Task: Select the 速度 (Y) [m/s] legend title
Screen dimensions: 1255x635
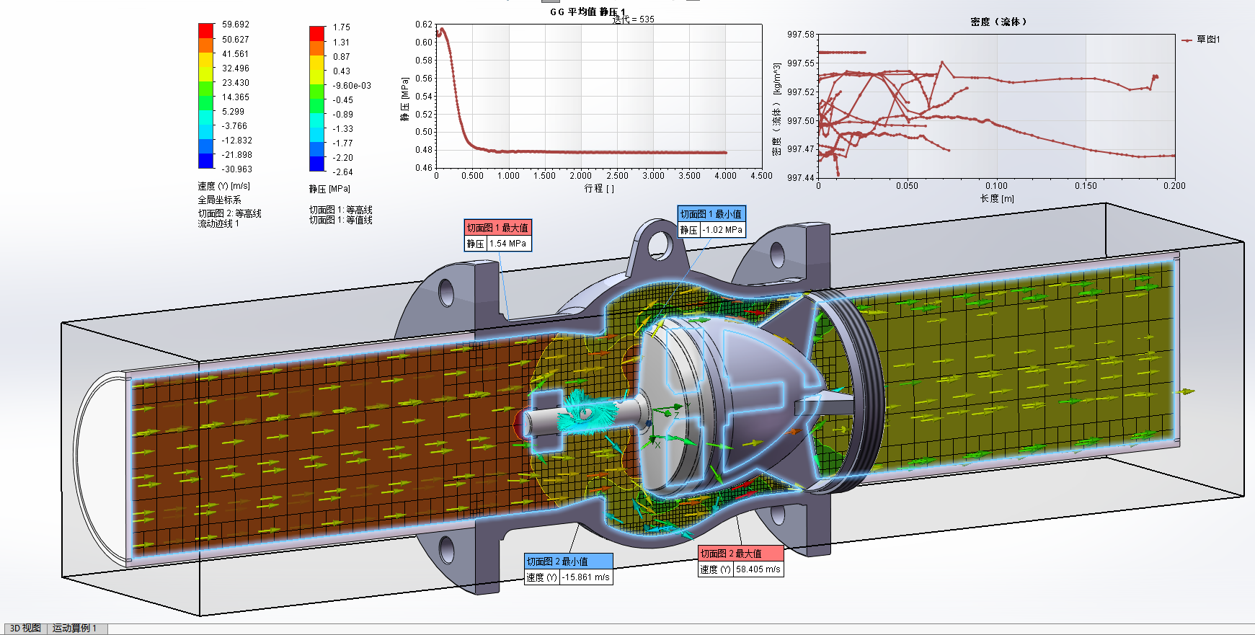Action: 224,186
